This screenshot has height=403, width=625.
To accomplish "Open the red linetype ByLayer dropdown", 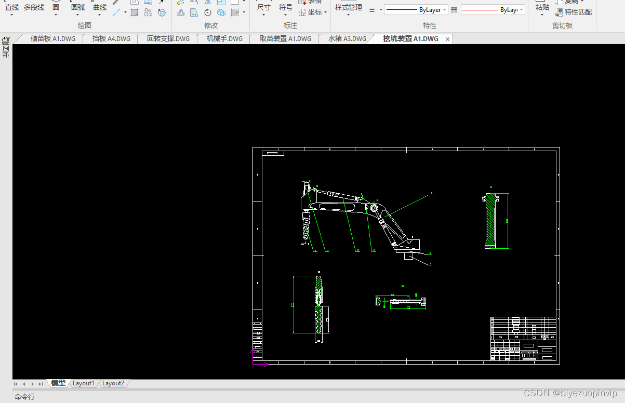I will (x=493, y=10).
